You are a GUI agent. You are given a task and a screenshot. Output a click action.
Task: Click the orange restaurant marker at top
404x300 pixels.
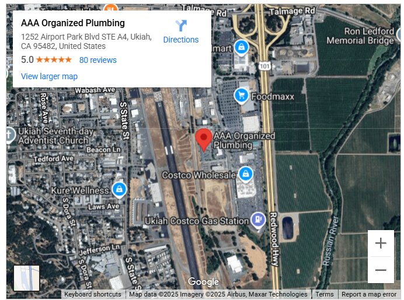(111, 8)
